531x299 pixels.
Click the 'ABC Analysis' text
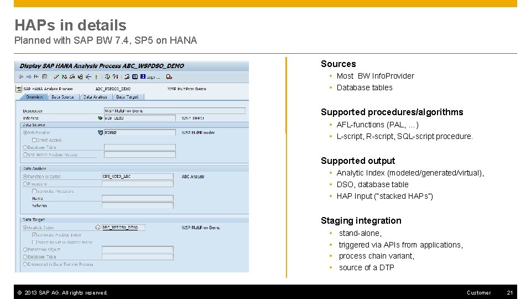point(192,177)
